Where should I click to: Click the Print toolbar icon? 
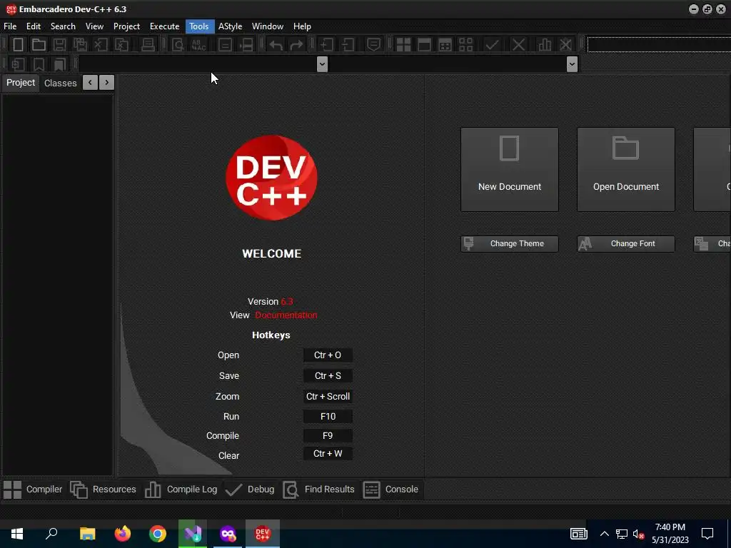[148, 45]
